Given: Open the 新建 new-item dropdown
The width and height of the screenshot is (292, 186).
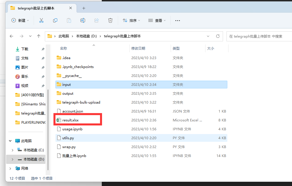Looking at the screenshot, I should (20, 20).
